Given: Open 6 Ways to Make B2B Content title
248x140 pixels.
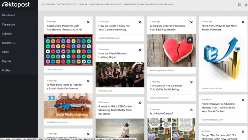Looking at the screenshot, I should point(115,110).
